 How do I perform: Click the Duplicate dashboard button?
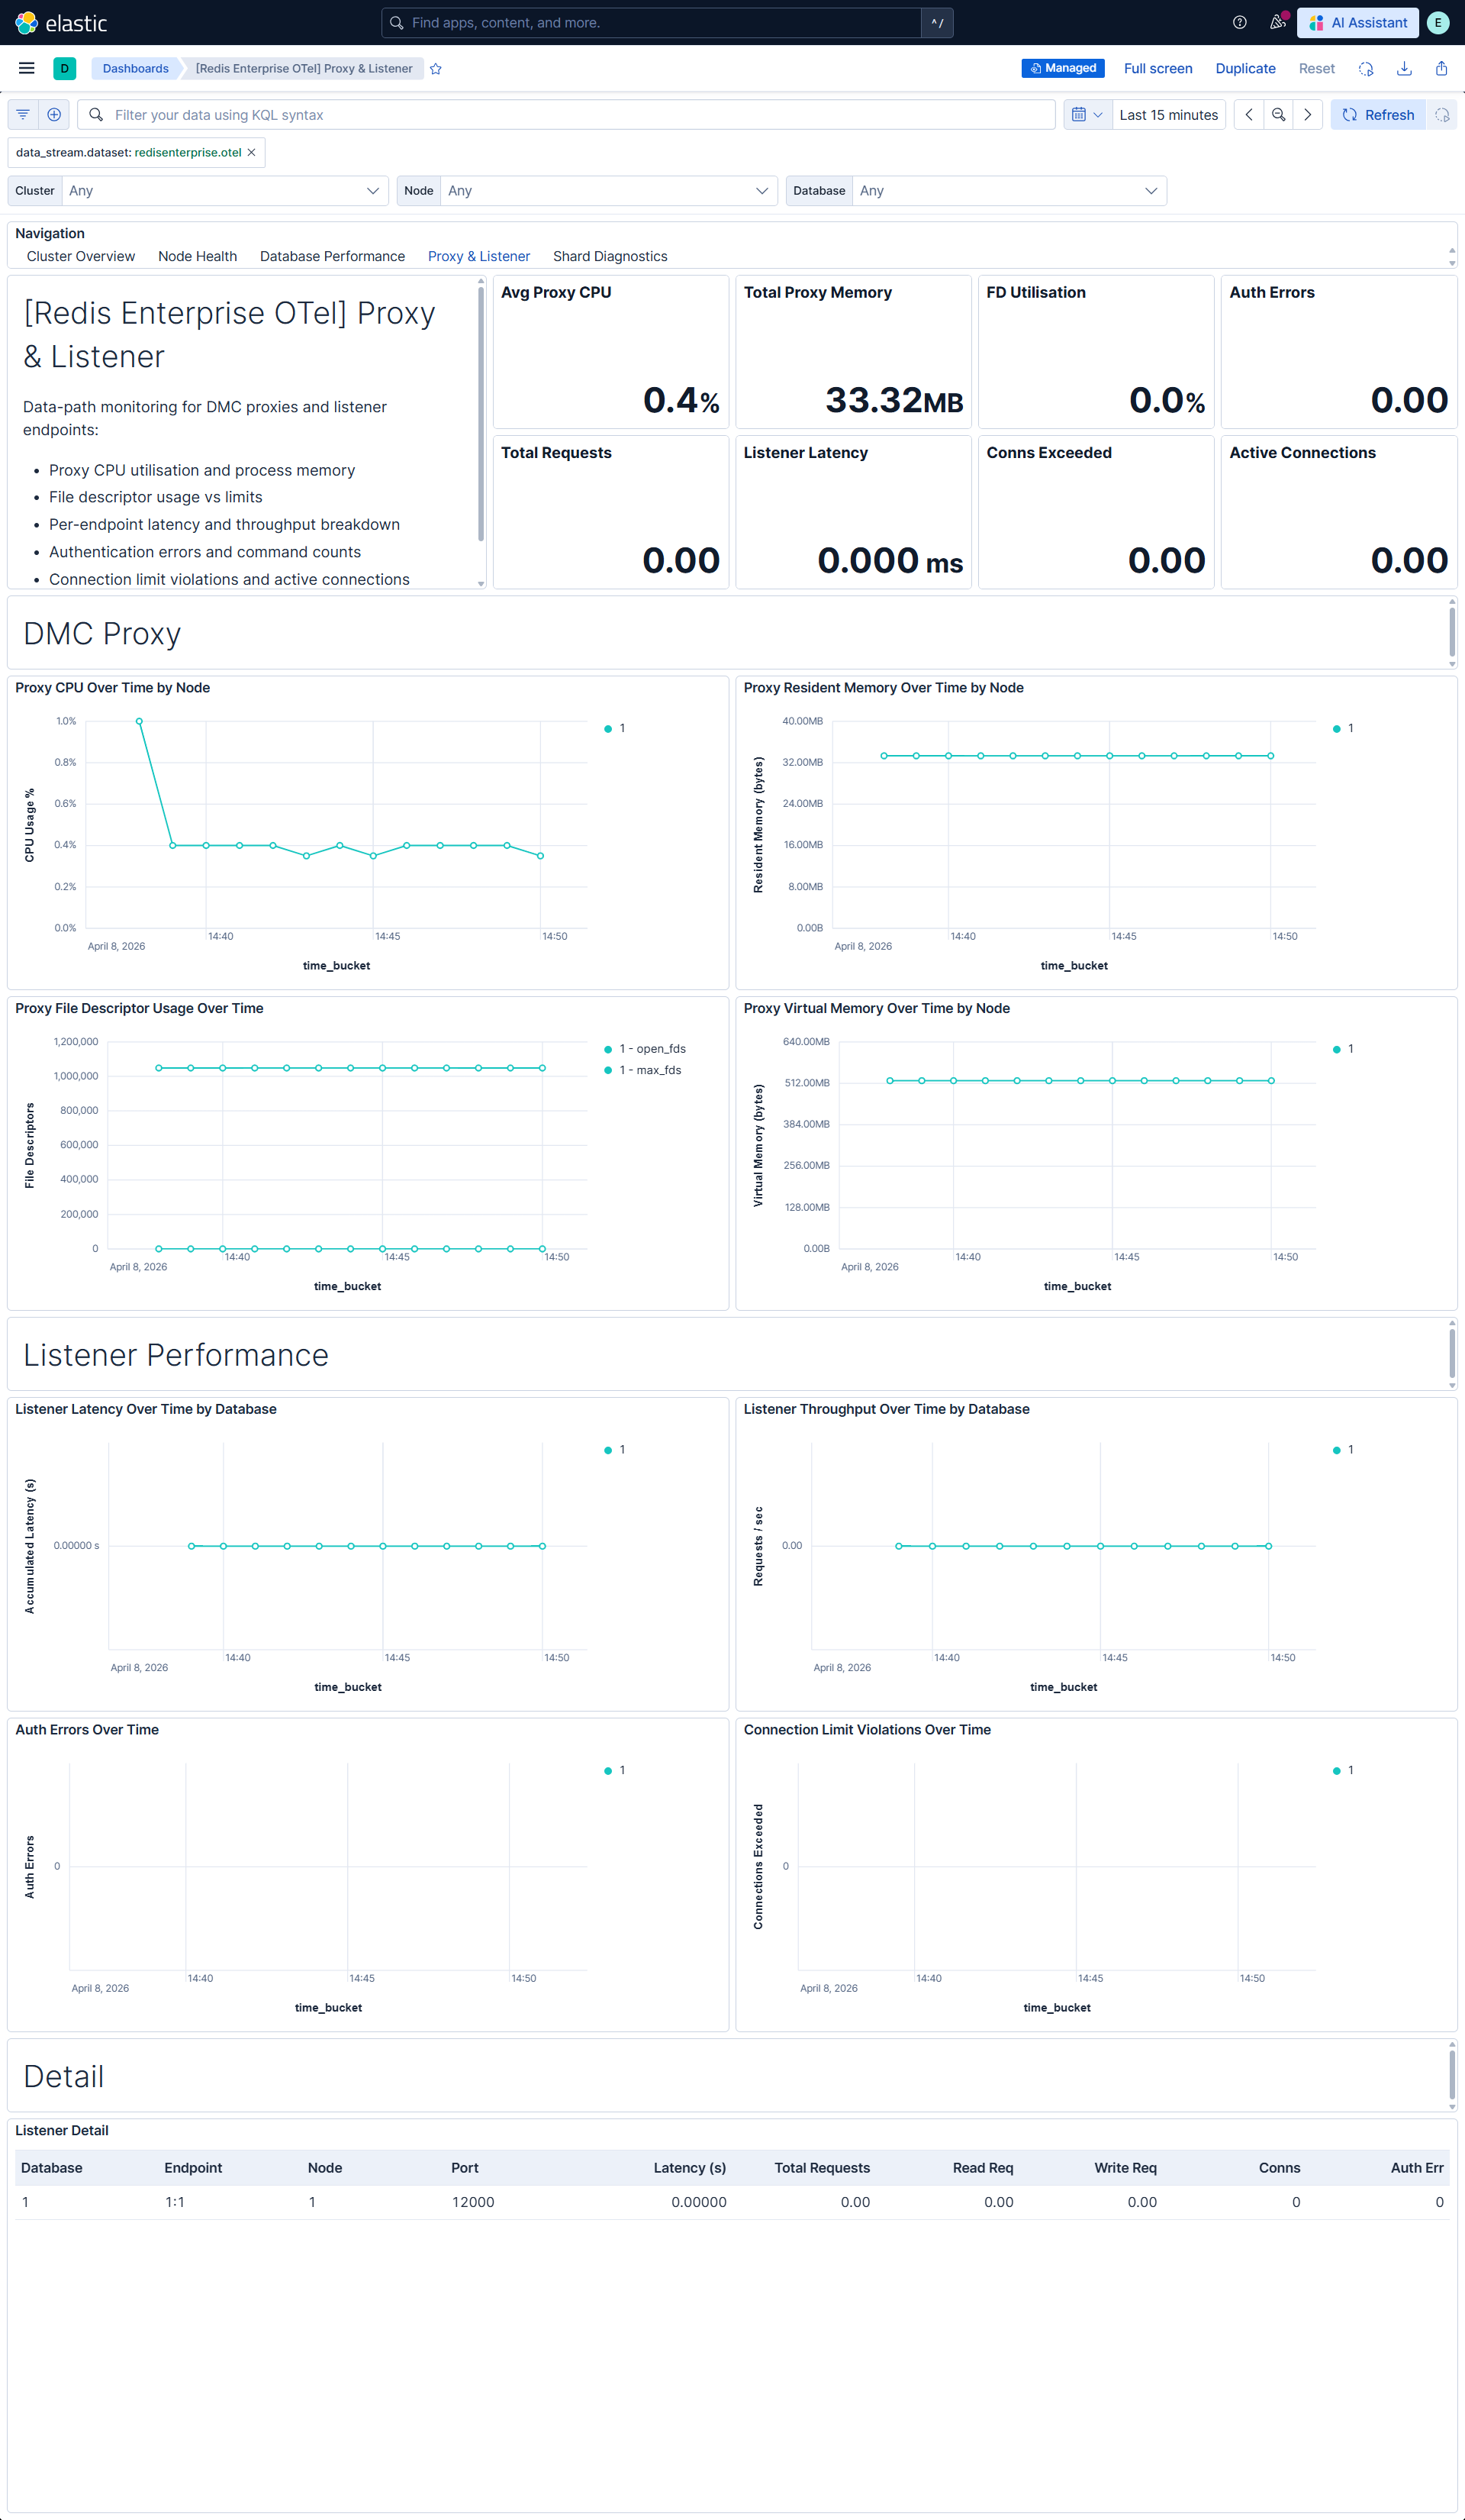click(1245, 68)
